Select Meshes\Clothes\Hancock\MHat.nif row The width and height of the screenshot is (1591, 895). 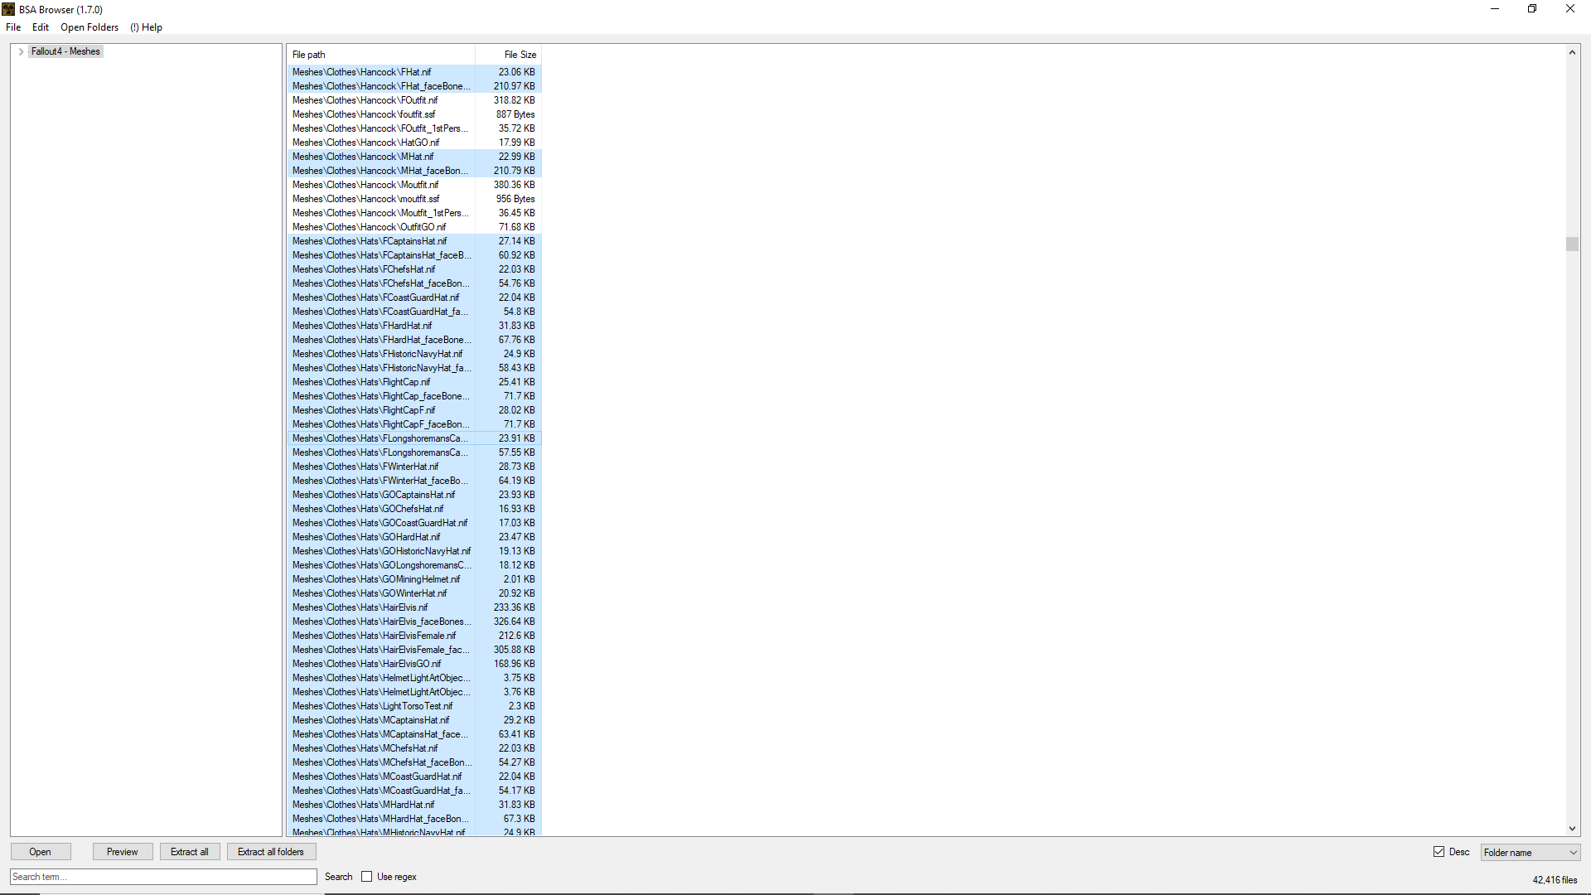414,157
